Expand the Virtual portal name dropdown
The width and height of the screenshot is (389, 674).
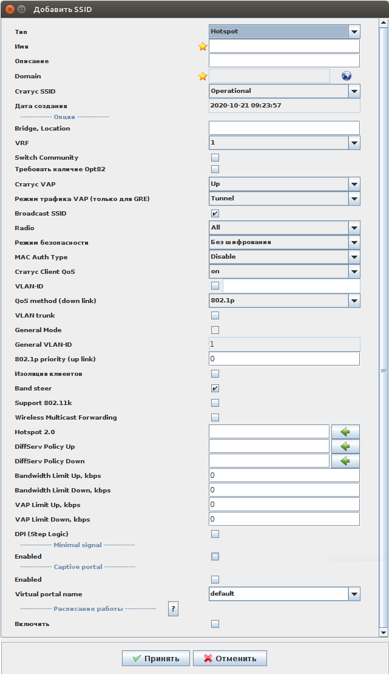(x=354, y=594)
